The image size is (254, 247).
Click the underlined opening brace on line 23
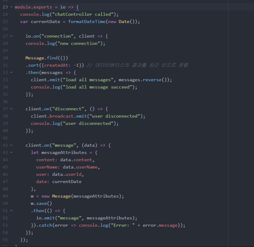coord(77,7)
